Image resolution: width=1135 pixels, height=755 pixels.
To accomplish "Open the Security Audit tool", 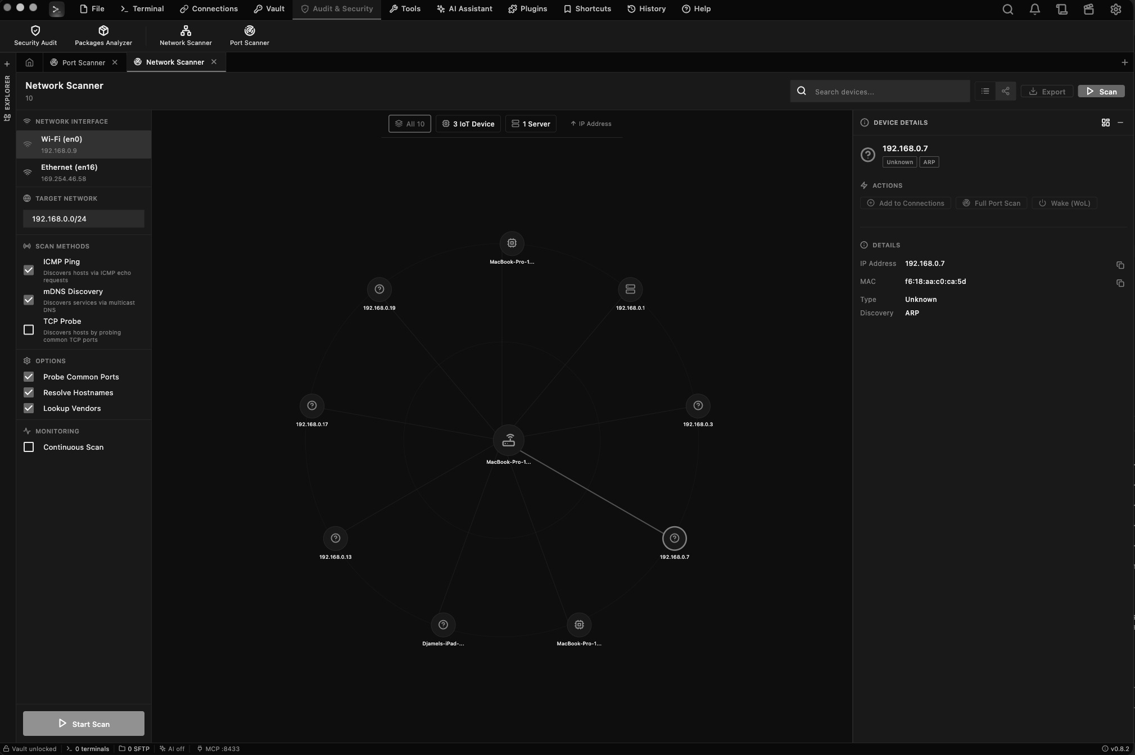I will 35,35.
